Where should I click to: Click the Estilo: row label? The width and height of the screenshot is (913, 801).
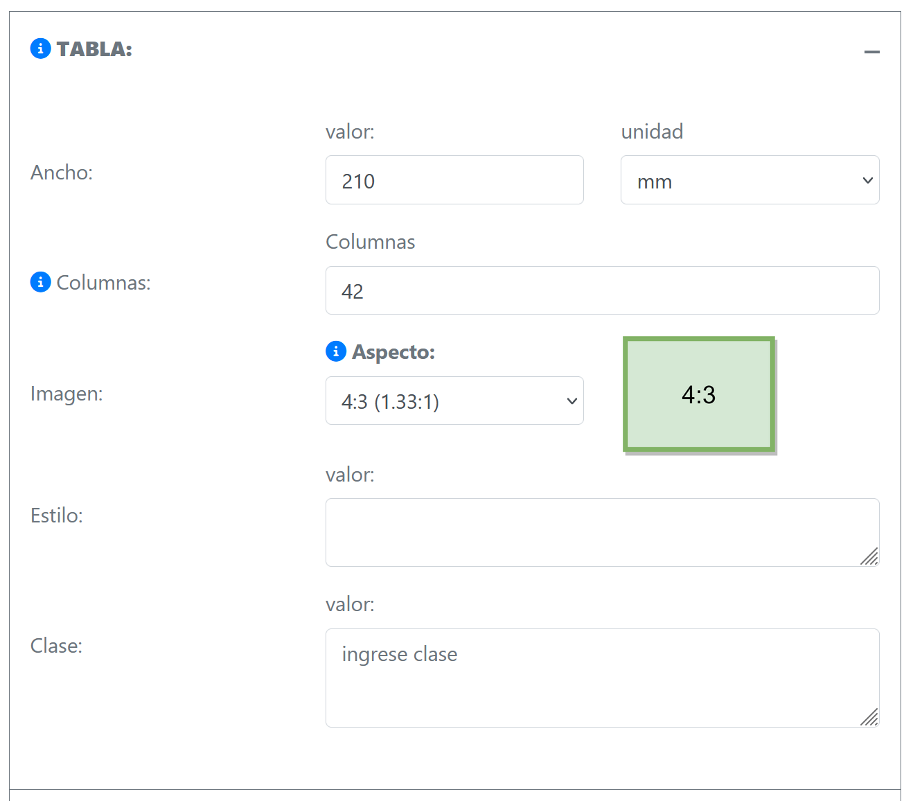[x=57, y=516]
